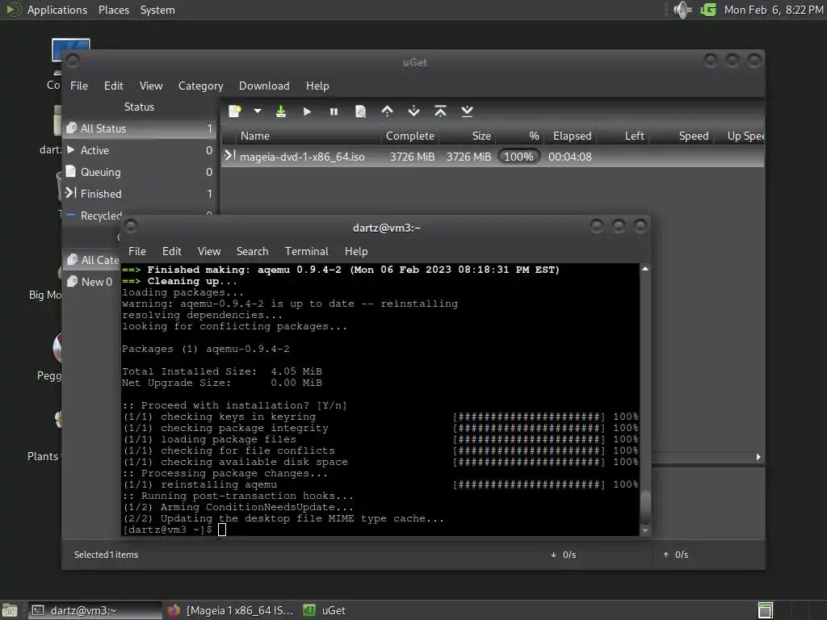Viewport: 827px width, 620px height.
Task: Open the dropdown arrow next to new download
Action: tap(258, 111)
